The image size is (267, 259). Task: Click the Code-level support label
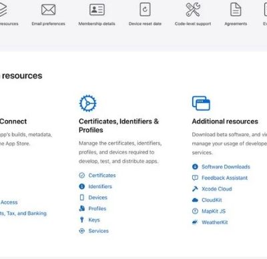click(x=193, y=23)
